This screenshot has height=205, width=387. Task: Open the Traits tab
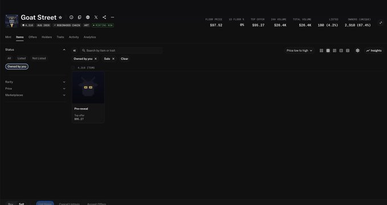(60, 37)
